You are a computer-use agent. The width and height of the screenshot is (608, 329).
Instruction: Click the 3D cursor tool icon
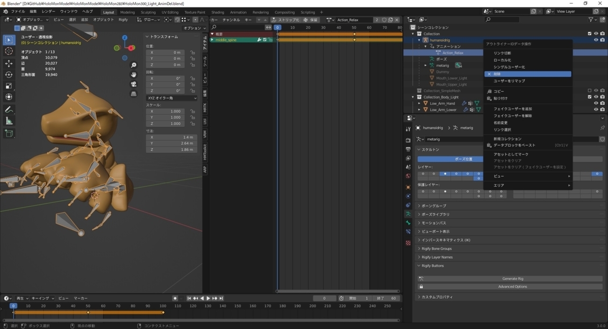point(9,51)
